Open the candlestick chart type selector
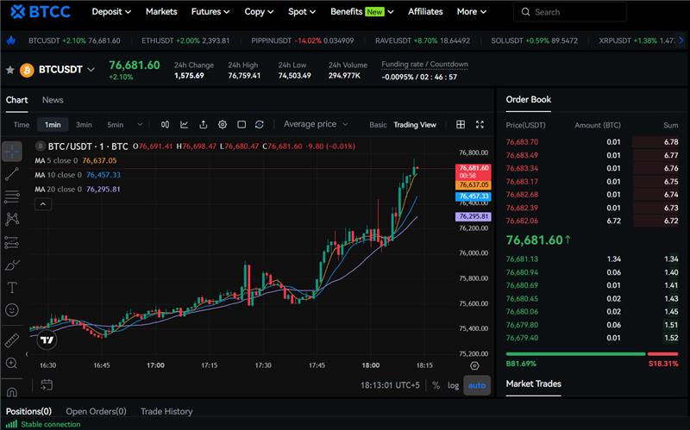690x430 pixels. (165, 125)
